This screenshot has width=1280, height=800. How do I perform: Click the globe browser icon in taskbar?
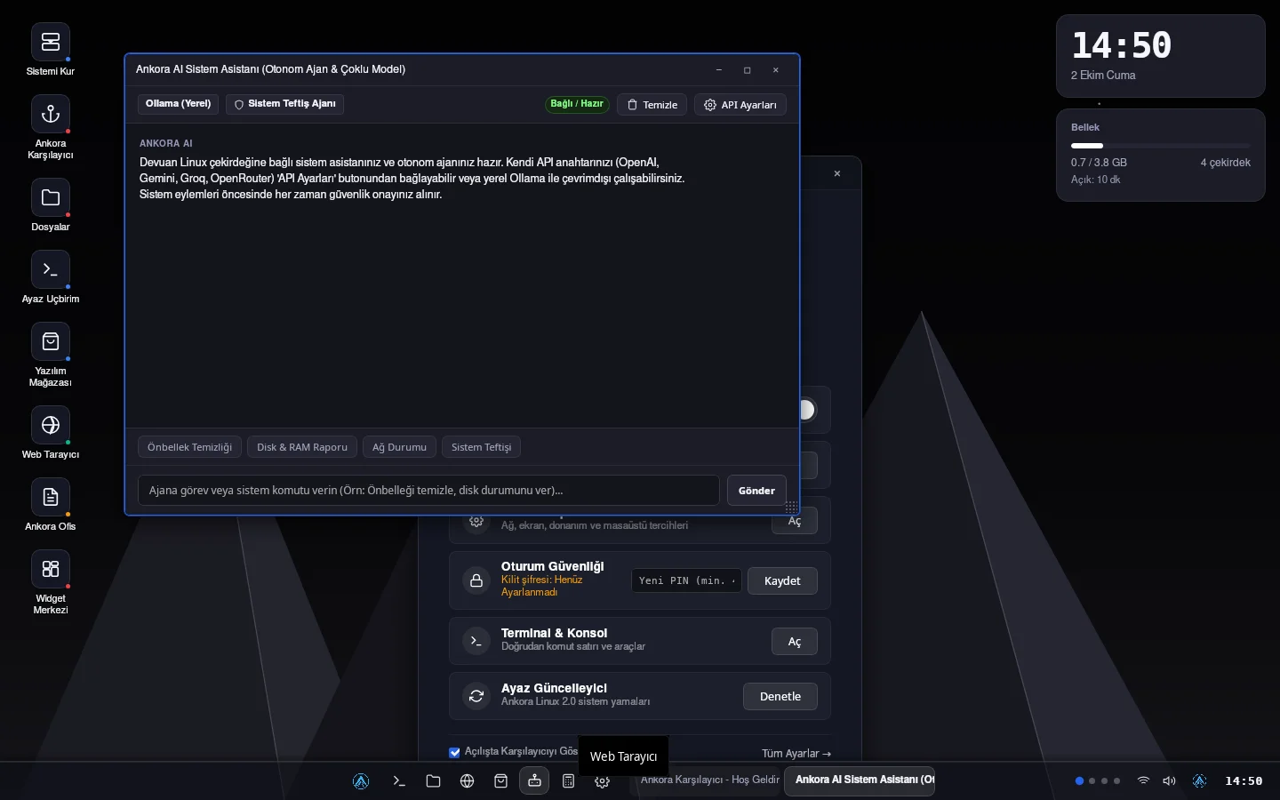pos(467,781)
